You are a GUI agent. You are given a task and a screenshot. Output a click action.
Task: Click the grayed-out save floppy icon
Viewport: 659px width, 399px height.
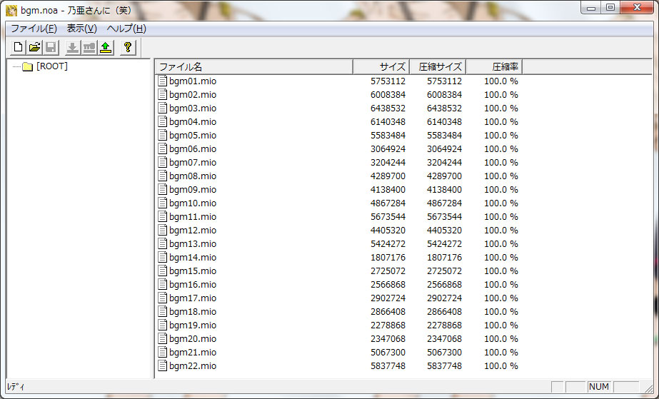tap(51, 48)
